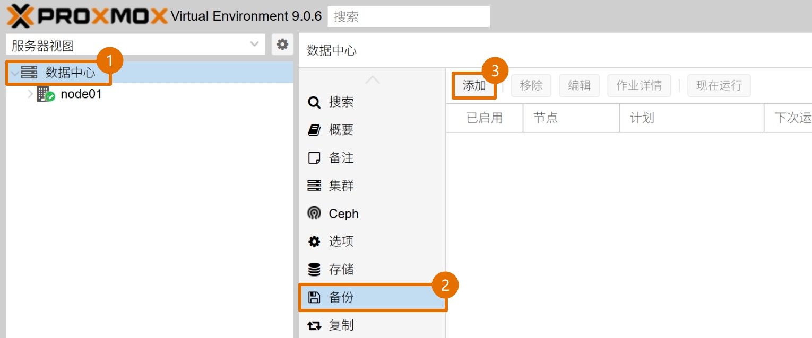Select the 复制 menu item
This screenshot has width=812, height=338.
[x=372, y=325]
